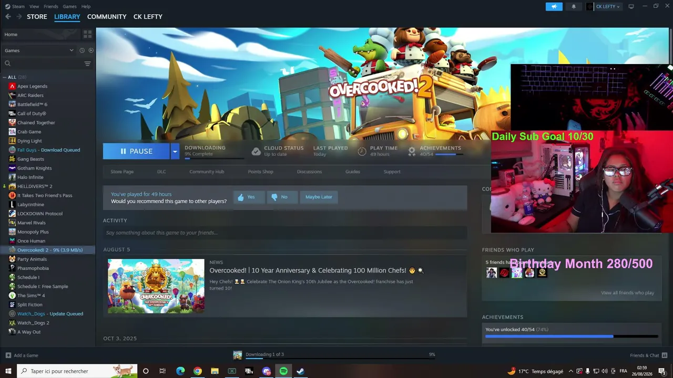The width and height of the screenshot is (673, 378).
Task: Go to the COMMUNITY tab
Action: pyautogui.click(x=107, y=17)
